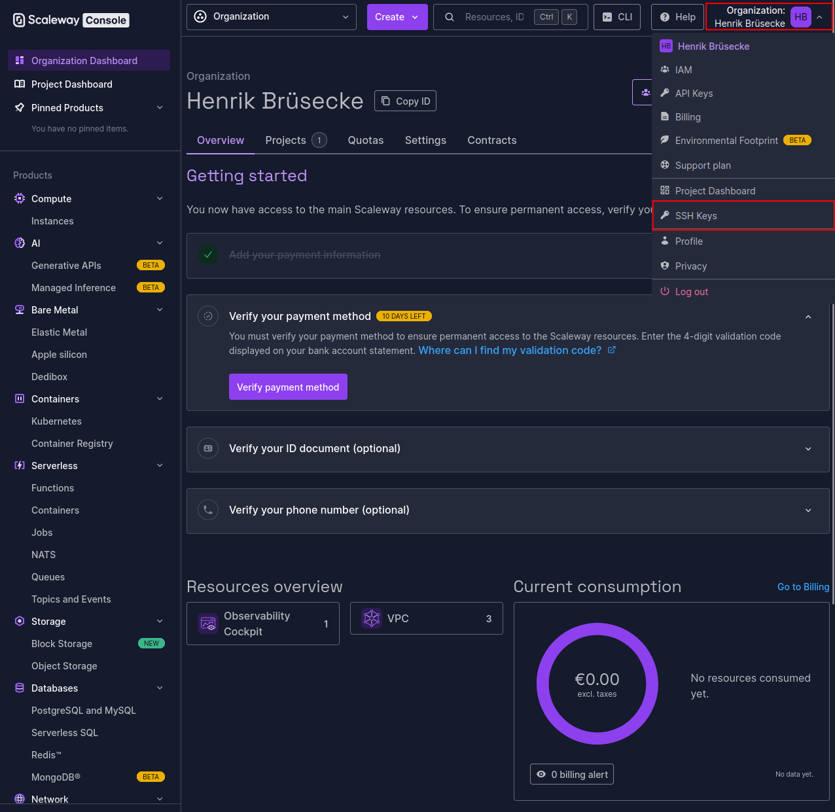Collapse the Verify your payment method panel

pyautogui.click(x=808, y=317)
